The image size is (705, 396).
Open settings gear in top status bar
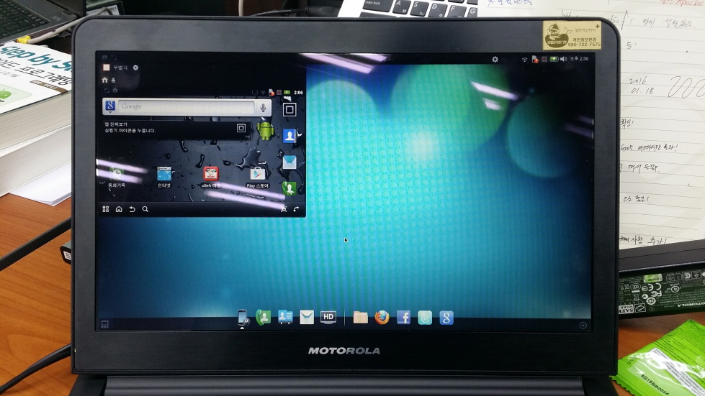495,59
